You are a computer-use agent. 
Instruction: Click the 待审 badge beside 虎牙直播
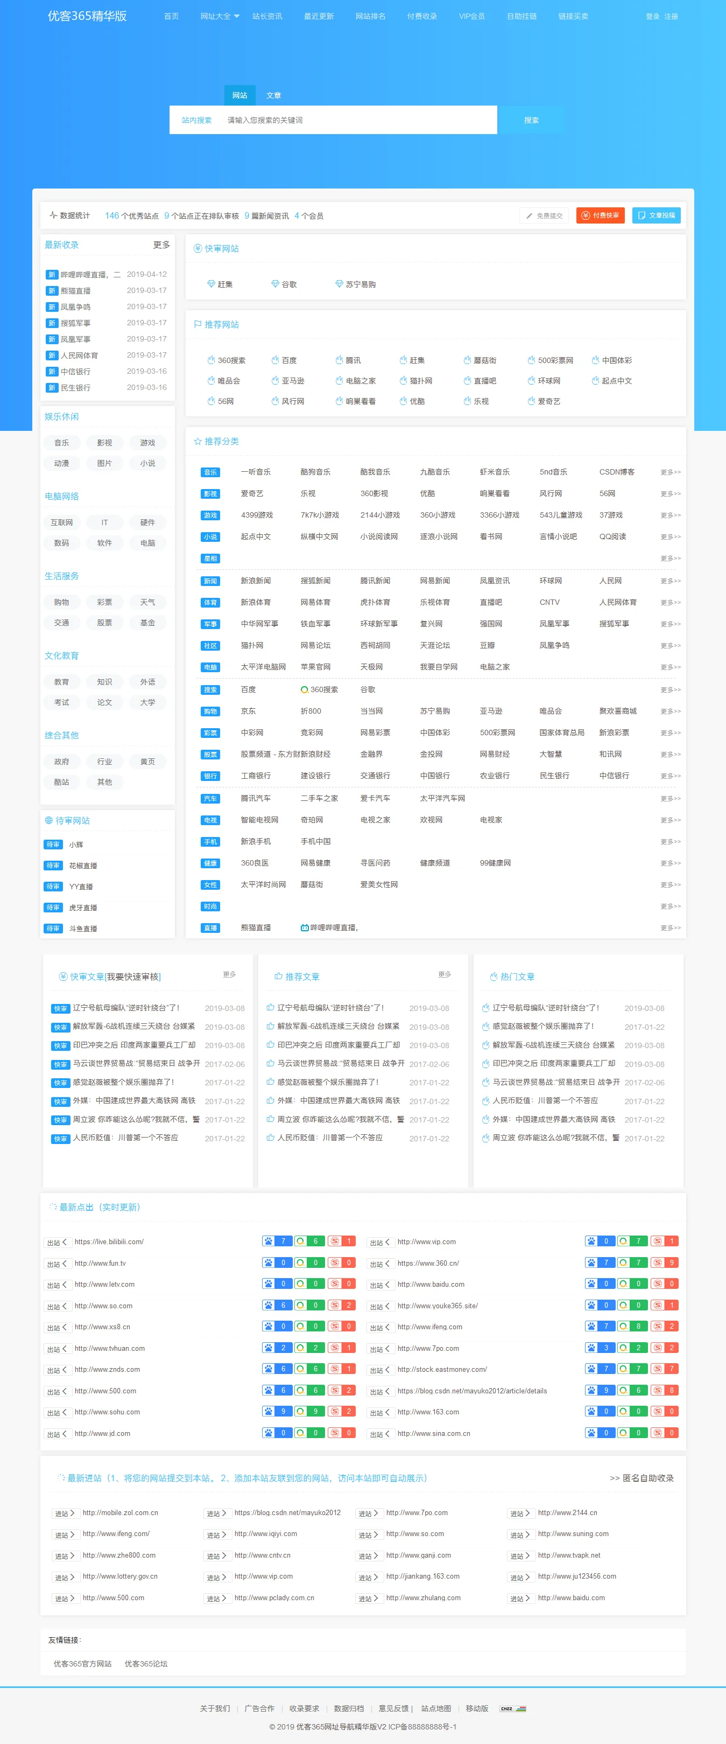[53, 907]
